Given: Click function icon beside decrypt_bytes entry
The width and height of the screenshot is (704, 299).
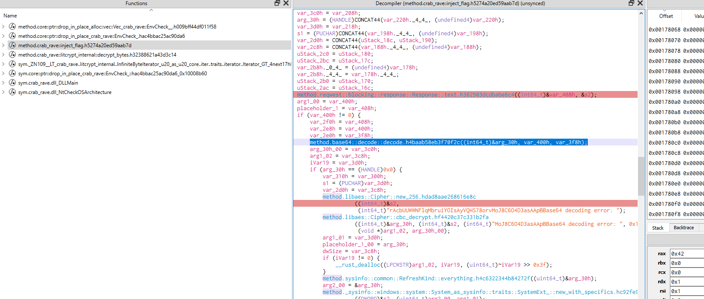Looking at the screenshot, I should 12,54.
